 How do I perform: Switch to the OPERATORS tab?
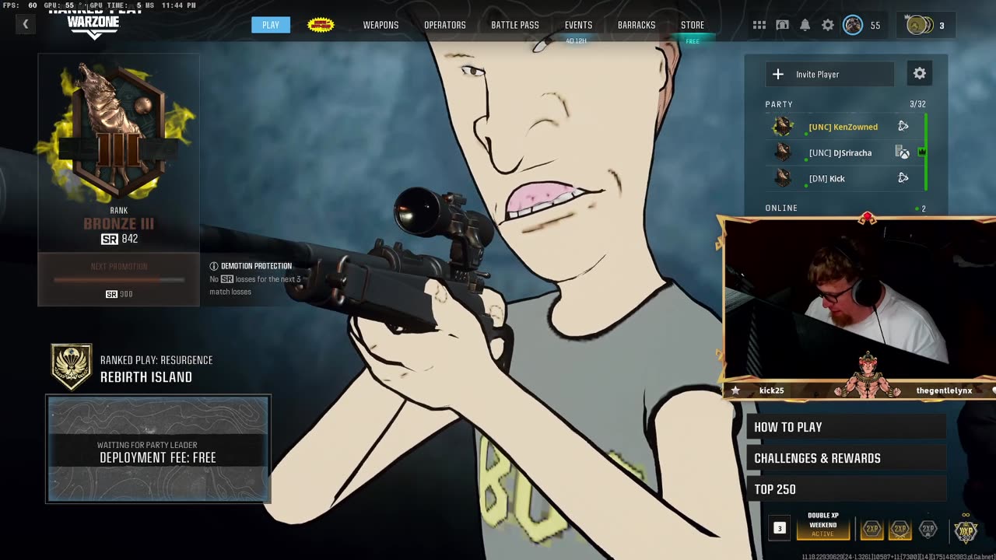(445, 25)
